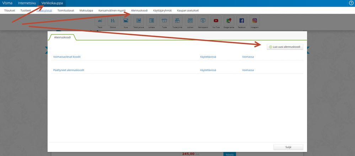The height and width of the screenshot is (156, 355).
Task: Click Voimassaolevat koodit heading
Action: 67,57
